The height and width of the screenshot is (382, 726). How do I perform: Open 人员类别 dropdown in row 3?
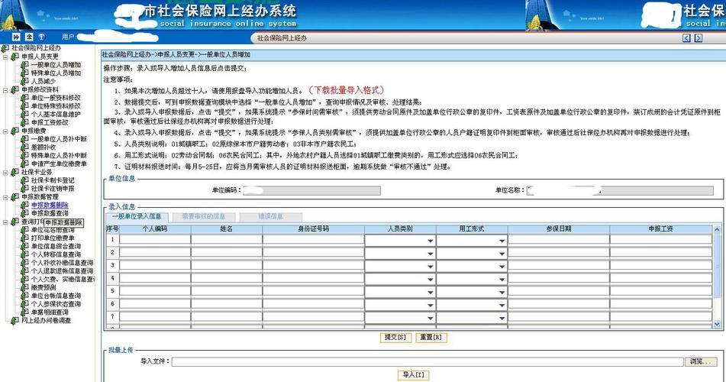coord(430,267)
